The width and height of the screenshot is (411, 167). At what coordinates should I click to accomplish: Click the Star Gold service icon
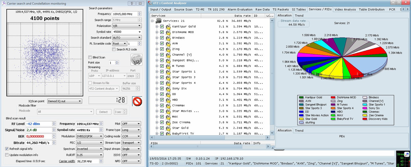[168, 128]
